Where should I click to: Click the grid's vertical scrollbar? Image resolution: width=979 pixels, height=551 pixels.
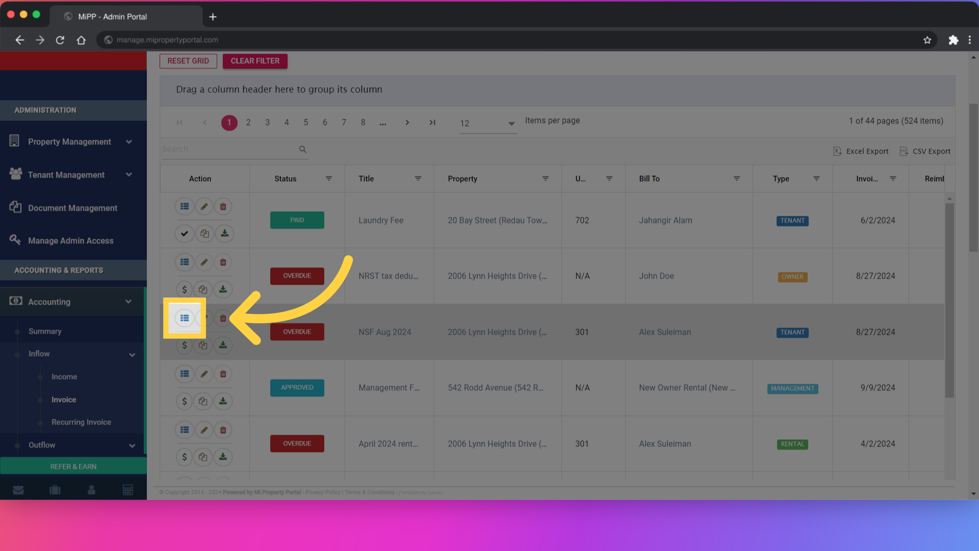pos(949,300)
